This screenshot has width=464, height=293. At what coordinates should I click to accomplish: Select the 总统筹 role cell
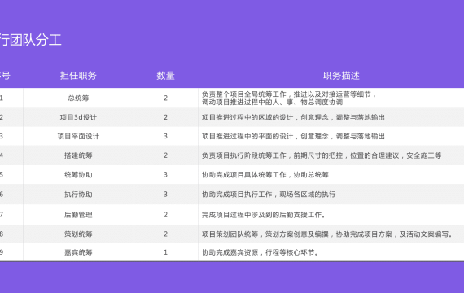coord(78,98)
